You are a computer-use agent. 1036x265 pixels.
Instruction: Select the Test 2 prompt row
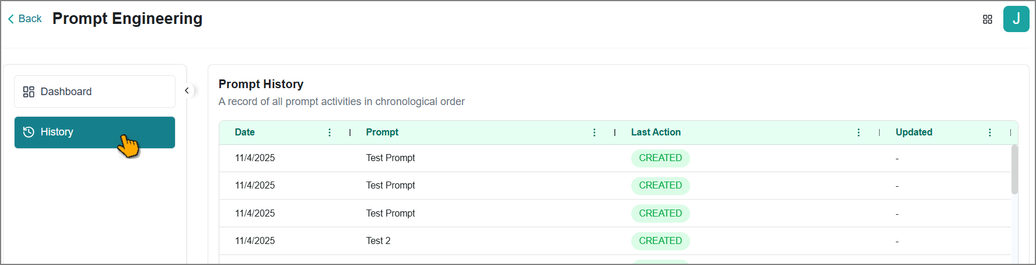coord(615,241)
